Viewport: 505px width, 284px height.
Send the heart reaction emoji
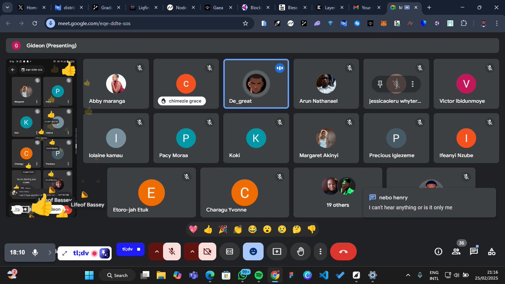194,229
